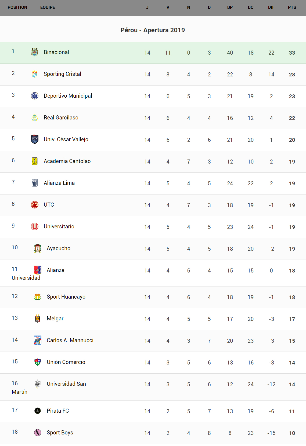Screen dimensions: 306x446
Task: Open the Carlos A. Mannucci team page
Action: click(x=70, y=340)
